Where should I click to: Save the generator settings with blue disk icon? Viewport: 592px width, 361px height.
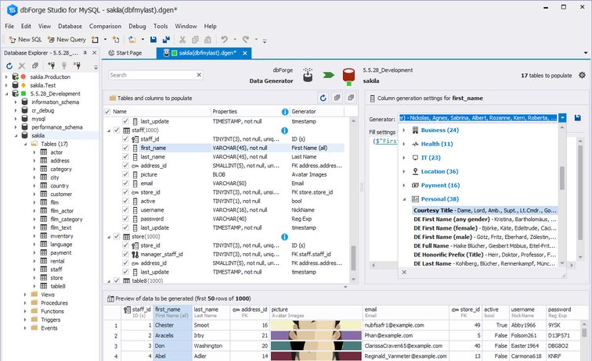578,118
